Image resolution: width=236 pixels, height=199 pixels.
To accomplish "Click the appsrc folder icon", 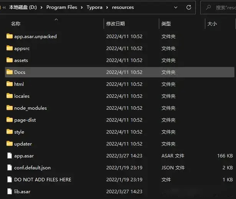I will click(x=10, y=48).
